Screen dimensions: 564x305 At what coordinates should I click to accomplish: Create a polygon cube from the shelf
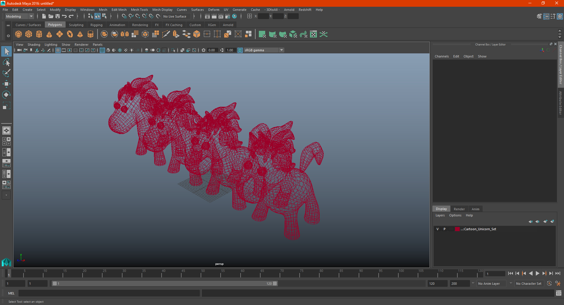29,34
